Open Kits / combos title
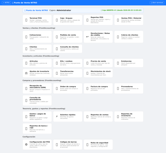The width and height of the screenshot is (166, 153). coord(66,61)
